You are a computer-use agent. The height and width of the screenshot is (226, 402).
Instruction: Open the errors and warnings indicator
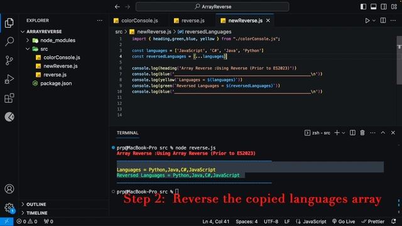pos(27,222)
